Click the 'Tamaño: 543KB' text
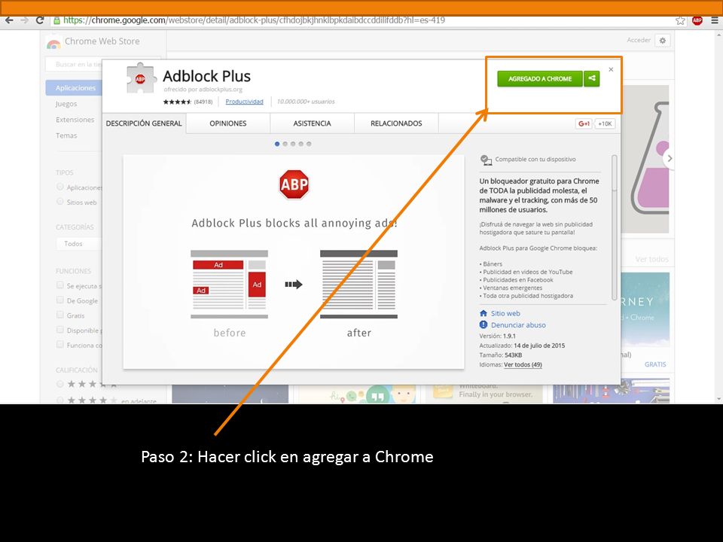723x542 pixels. (501, 355)
